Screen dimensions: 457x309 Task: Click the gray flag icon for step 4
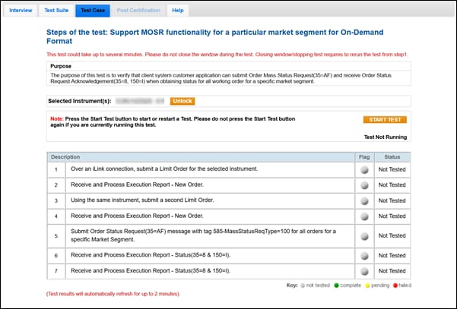click(364, 216)
